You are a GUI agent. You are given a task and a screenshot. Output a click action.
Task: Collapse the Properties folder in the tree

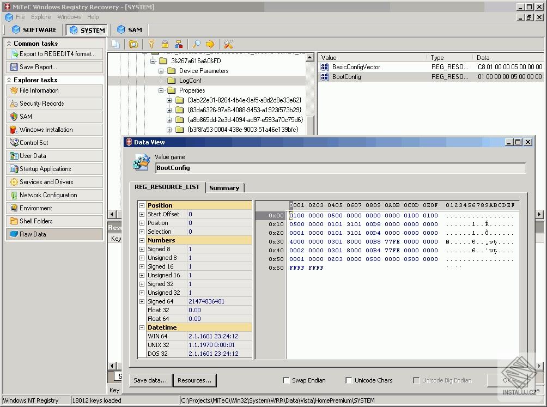click(x=160, y=90)
